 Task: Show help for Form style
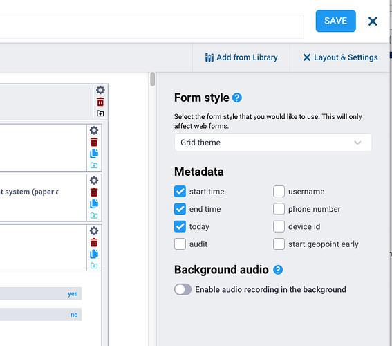[x=237, y=98]
